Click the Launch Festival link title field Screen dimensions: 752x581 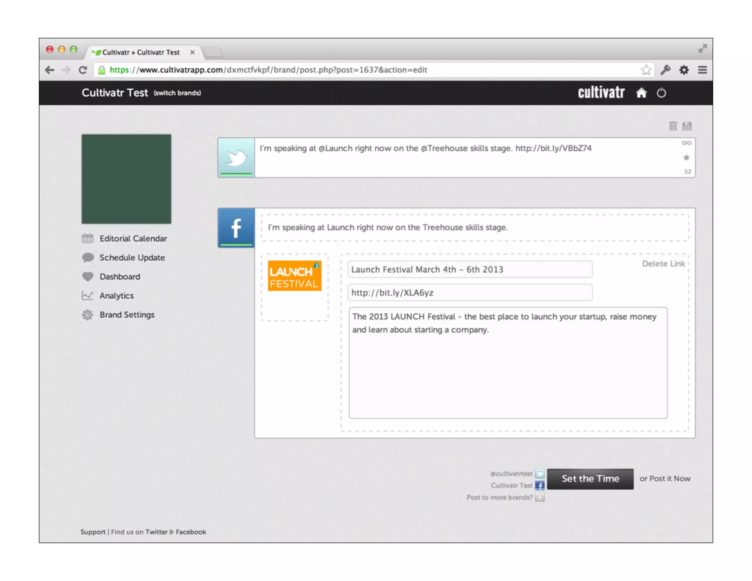click(470, 270)
